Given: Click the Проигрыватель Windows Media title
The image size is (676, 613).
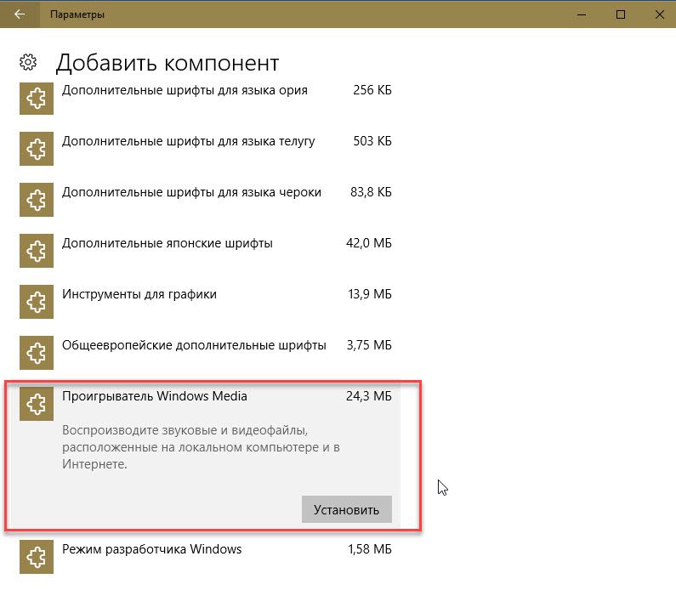Looking at the screenshot, I should click(x=155, y=396).
